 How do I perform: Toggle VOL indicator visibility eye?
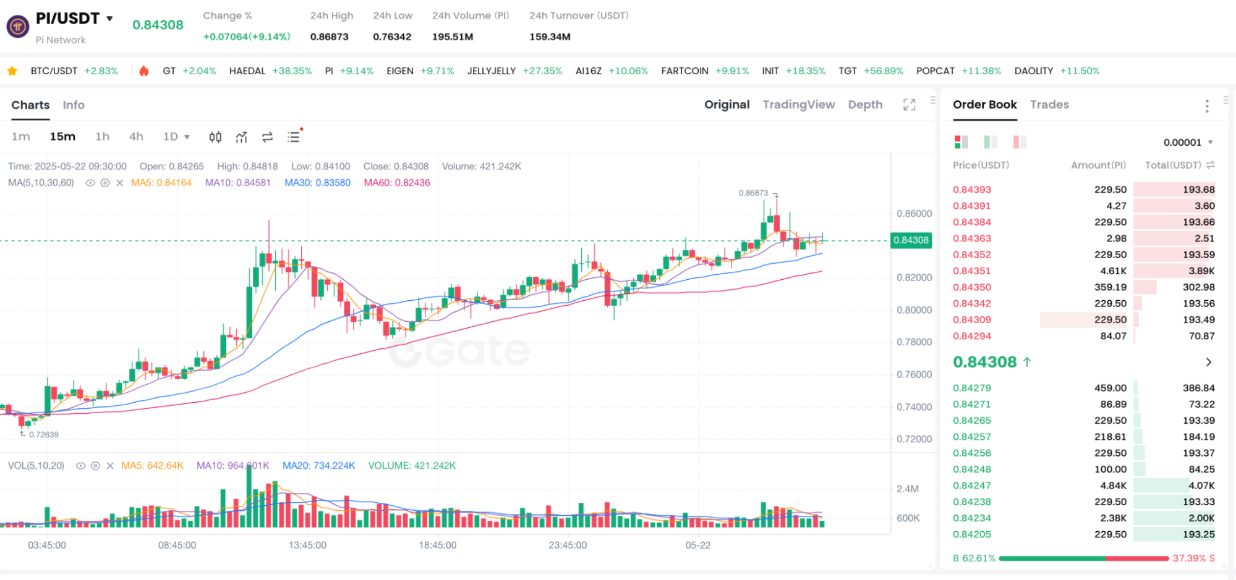[x=80, y=466]
